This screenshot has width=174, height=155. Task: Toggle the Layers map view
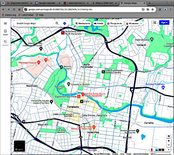point(19,146)
